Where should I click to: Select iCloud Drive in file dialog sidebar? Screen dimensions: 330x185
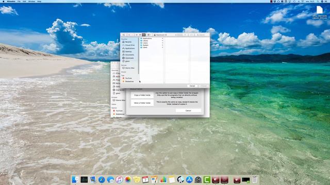130,45
